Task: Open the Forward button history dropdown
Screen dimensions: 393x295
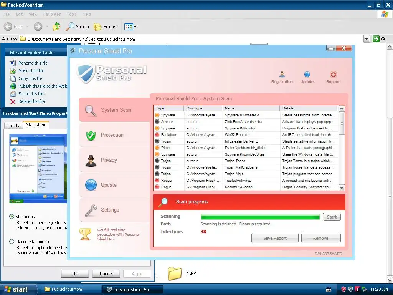Action: (46, 27)
